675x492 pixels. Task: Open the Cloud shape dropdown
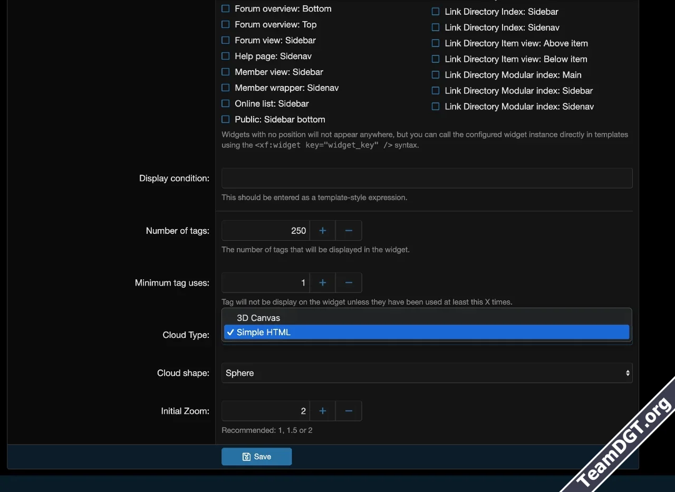click(426, 373)
